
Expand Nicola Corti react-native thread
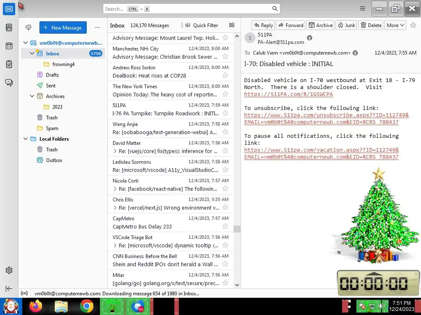pyautogui.click(x=115, y=189)
